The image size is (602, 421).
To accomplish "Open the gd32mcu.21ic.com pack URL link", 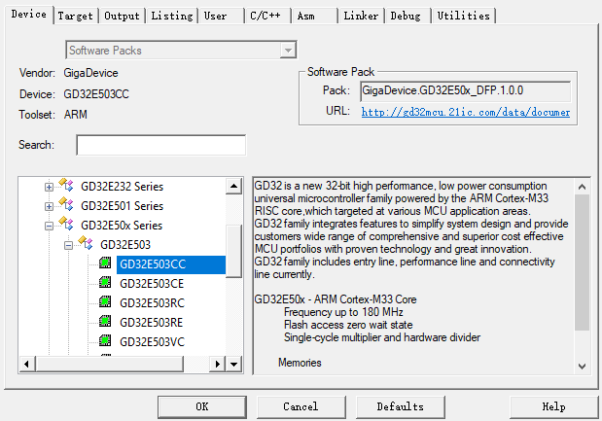I will point(466,112).
